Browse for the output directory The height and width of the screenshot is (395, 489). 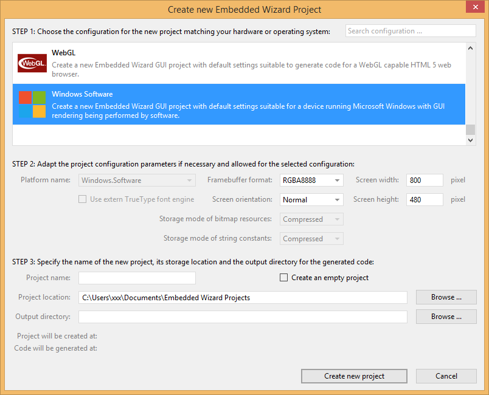tap(446, 317)
